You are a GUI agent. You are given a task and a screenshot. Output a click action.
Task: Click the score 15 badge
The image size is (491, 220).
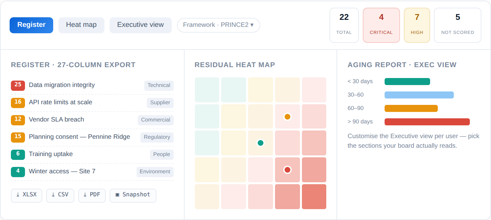tap(18, 137)
